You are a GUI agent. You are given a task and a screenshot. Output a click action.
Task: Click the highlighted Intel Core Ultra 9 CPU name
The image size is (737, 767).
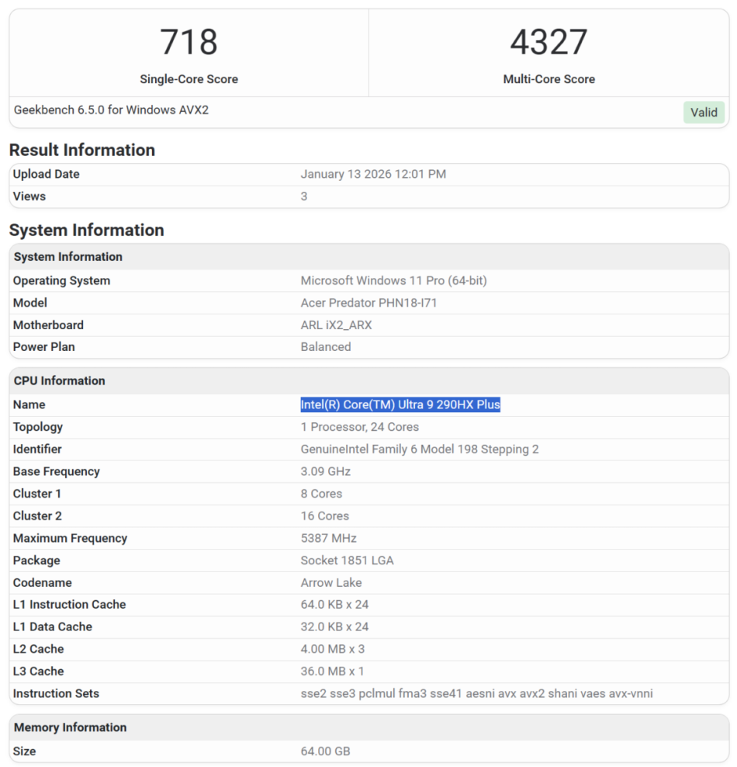click(x=400, y=404)
